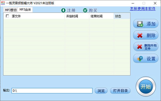Select the MP3合并 tab
This screenshot has width=161, height=101.
coord(25,10)
